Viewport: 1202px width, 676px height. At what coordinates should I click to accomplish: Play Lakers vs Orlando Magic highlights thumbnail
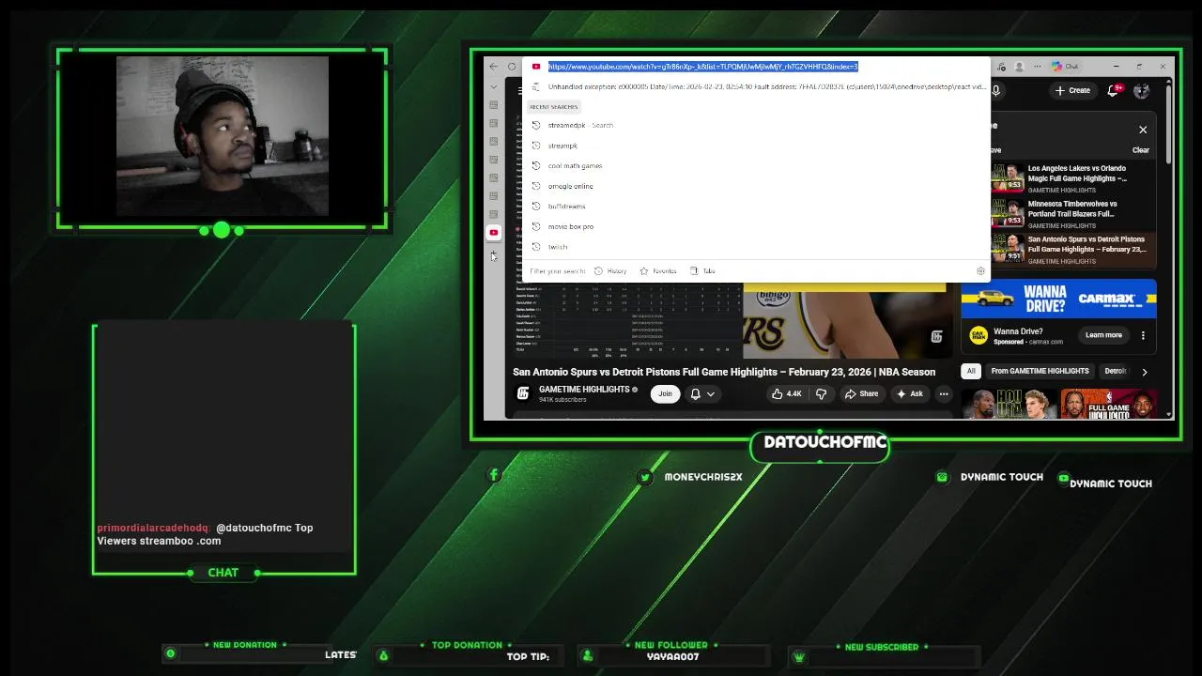[1008, 177]
